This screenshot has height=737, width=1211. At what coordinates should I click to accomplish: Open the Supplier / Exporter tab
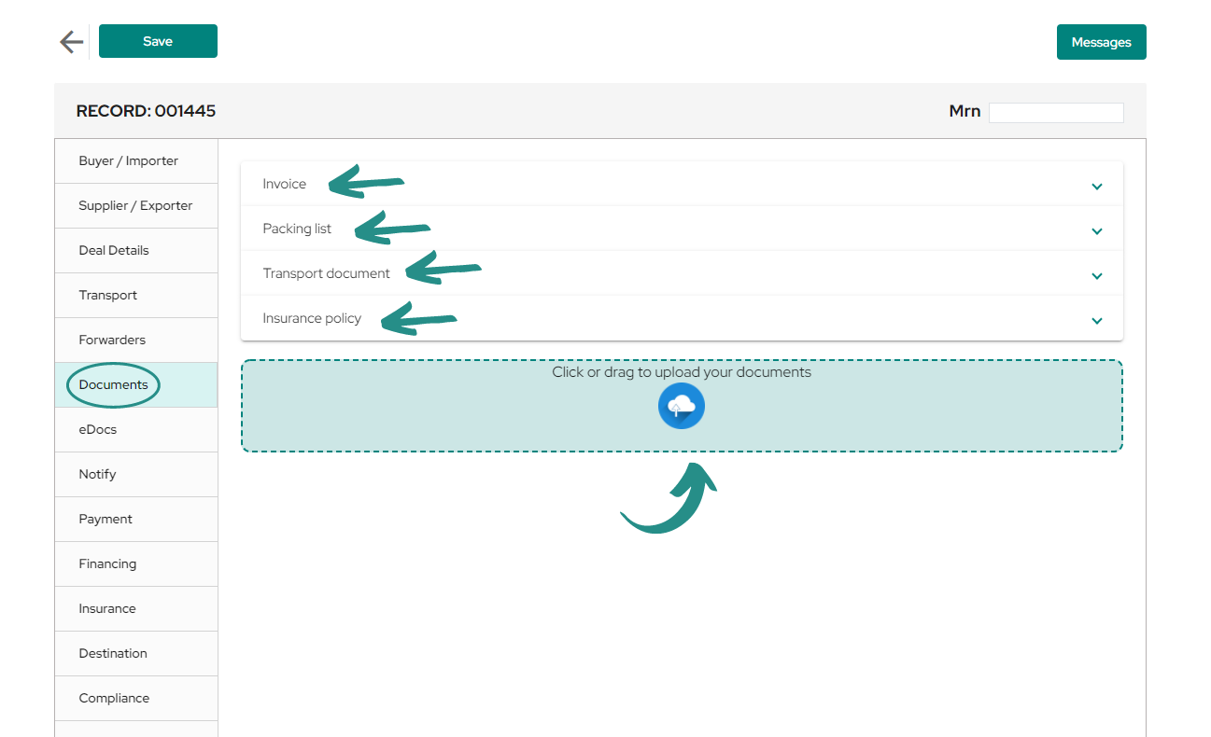click(x=136, y=206)
